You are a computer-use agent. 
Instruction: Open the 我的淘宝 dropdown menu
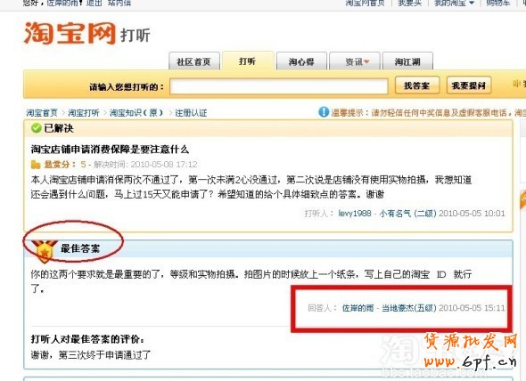coord(454,3)
